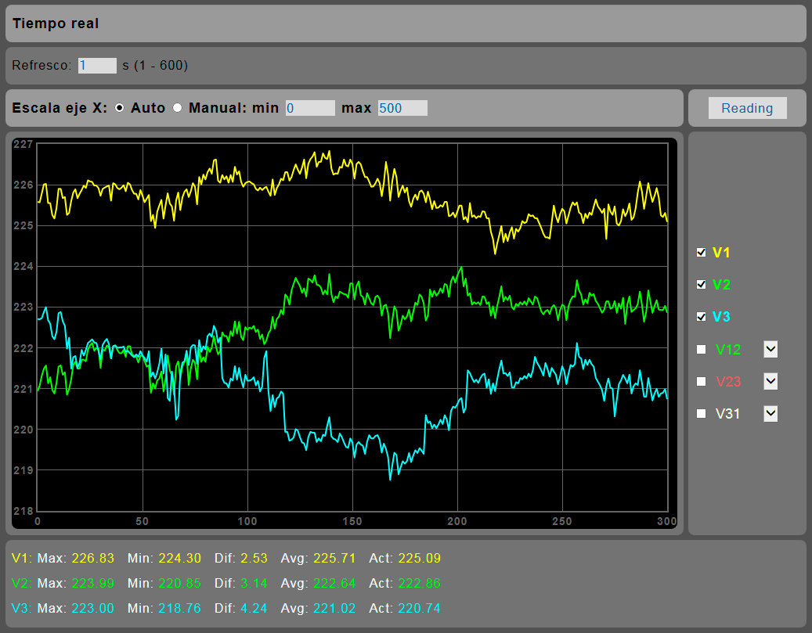The image size is (812, 633).
Task: Click the V3 Avg value 221.02
Action: pyautogui.click(x=334, y=608)
